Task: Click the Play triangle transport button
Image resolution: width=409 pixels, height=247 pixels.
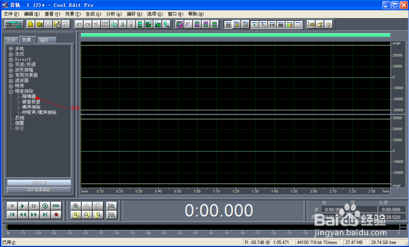Action: (23, 206)
